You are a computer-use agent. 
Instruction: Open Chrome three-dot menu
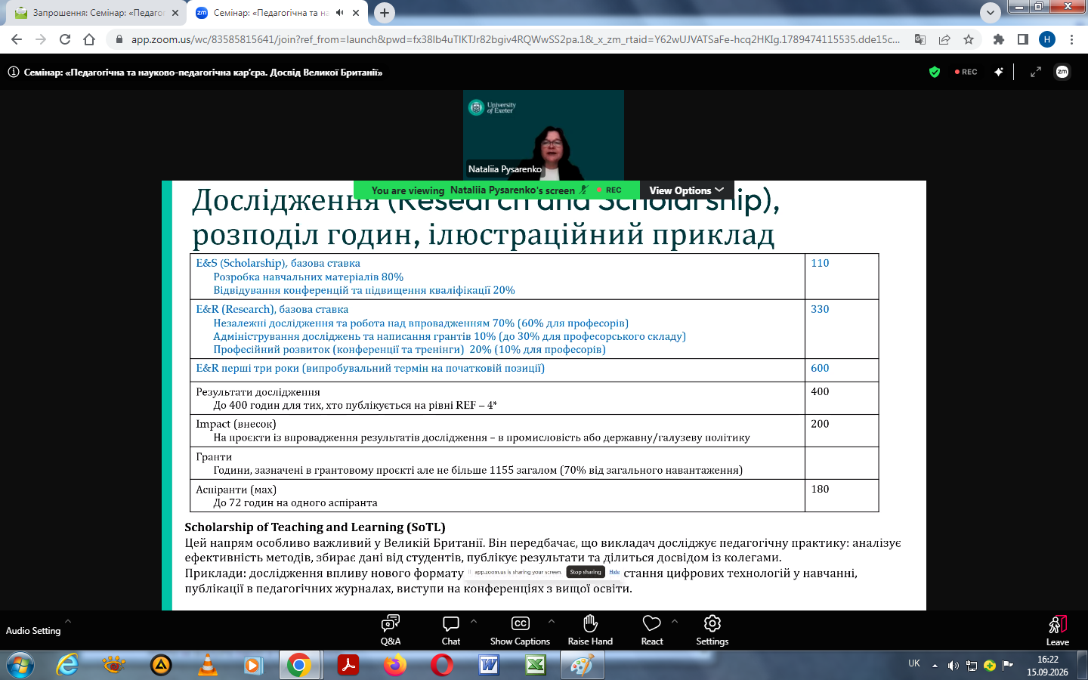(1071, 39)
